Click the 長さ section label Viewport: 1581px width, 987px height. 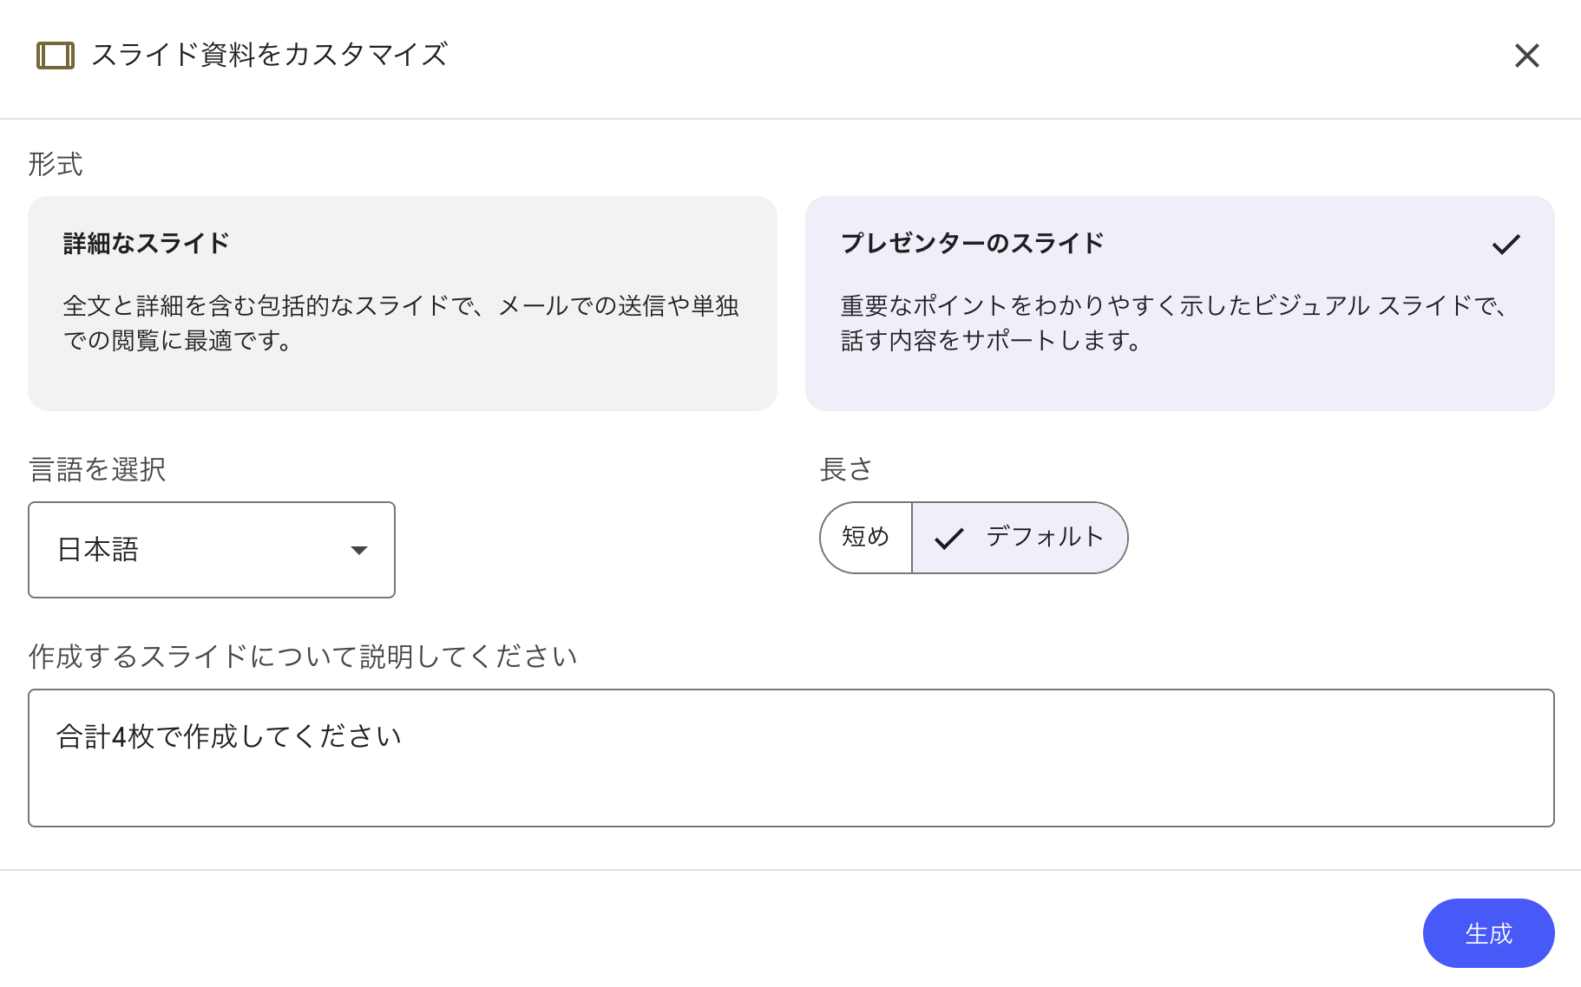tap(847, 469)
